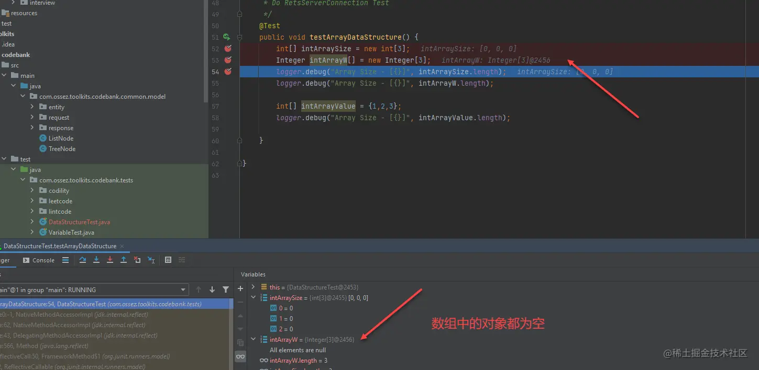The width and height of the screenshot is (759, 370).
Task: Click the Frames list vertical scrollbar
Action: pyautogui.click(x=231, y=334)
